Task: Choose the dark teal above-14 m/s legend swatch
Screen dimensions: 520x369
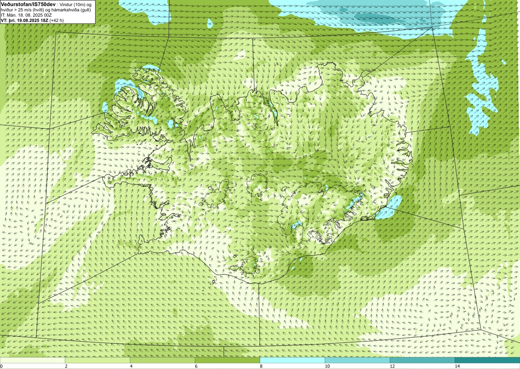Action: pos(487,360)
